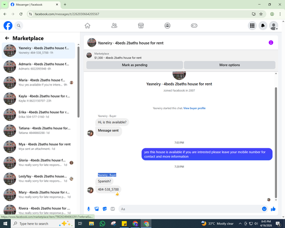
Task: Open the Facebook menu grid icon
Action: coord(252,26)
